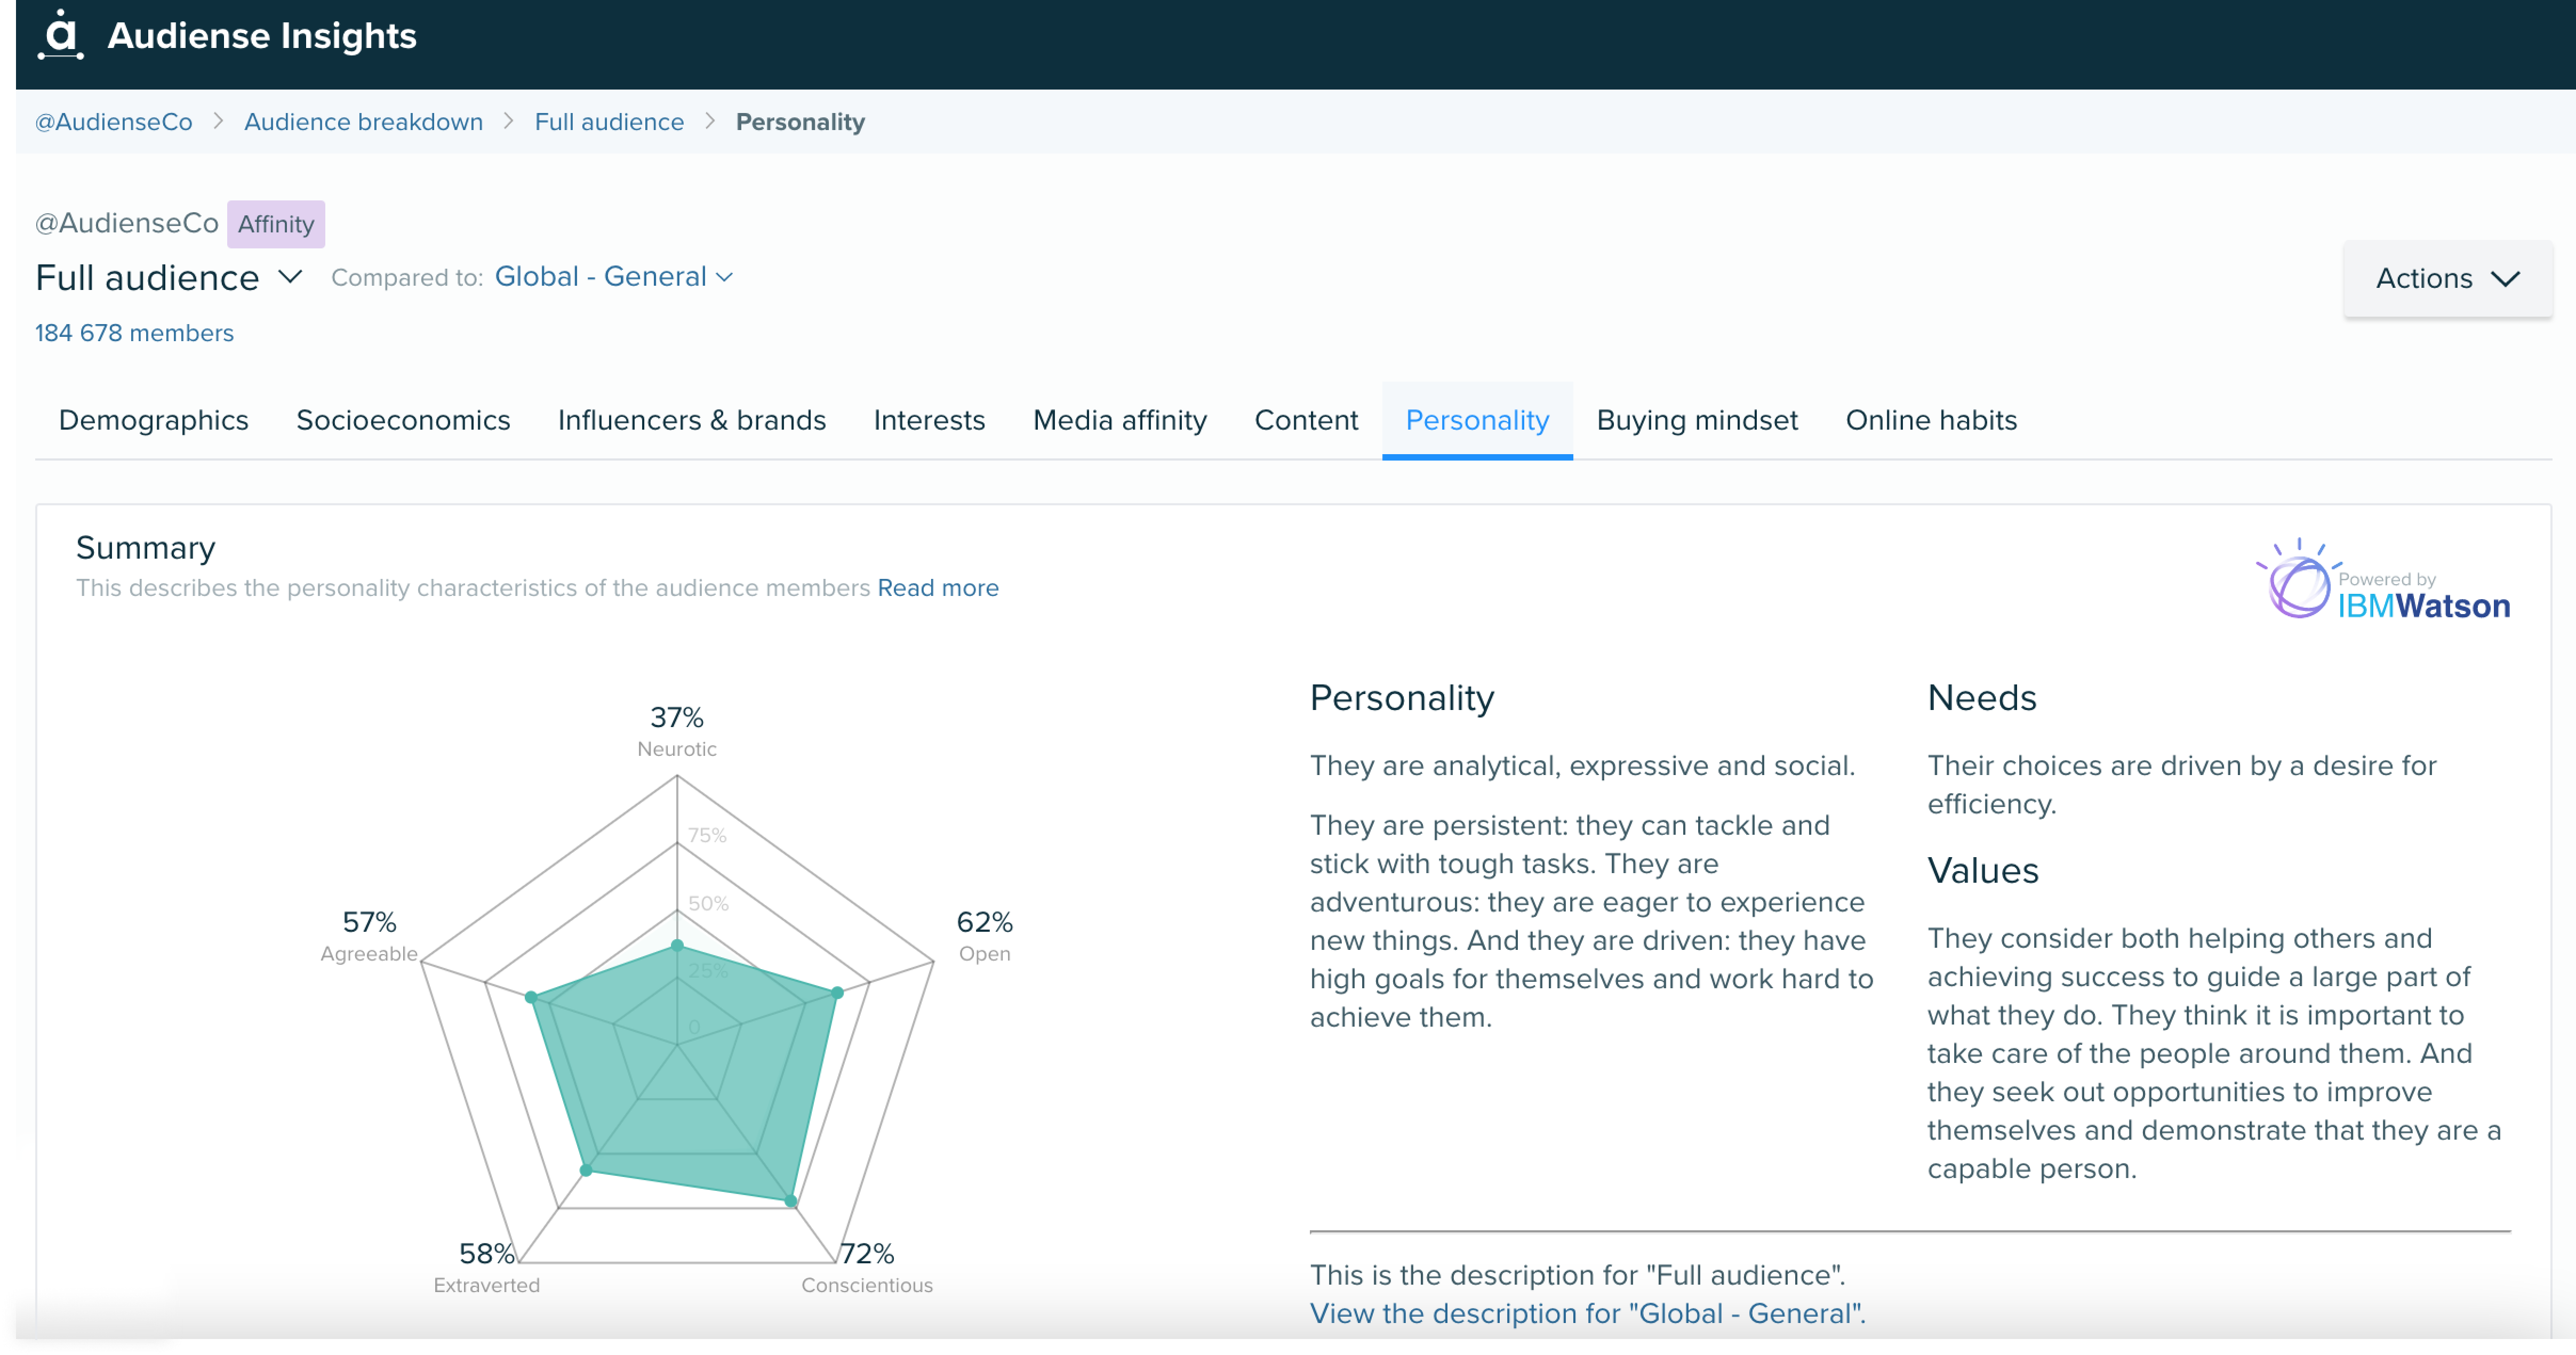Switch to the Demographics tab
This screenshot has width=2576, height=1355.
point(151,421)
